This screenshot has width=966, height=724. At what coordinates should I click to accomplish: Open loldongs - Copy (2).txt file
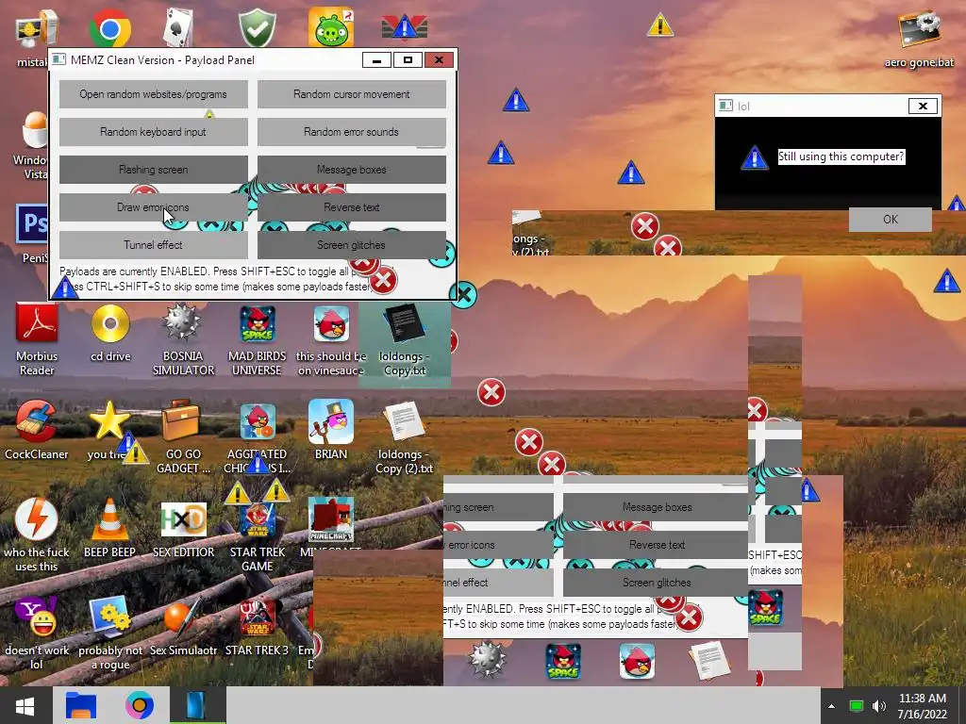(404, 436)
